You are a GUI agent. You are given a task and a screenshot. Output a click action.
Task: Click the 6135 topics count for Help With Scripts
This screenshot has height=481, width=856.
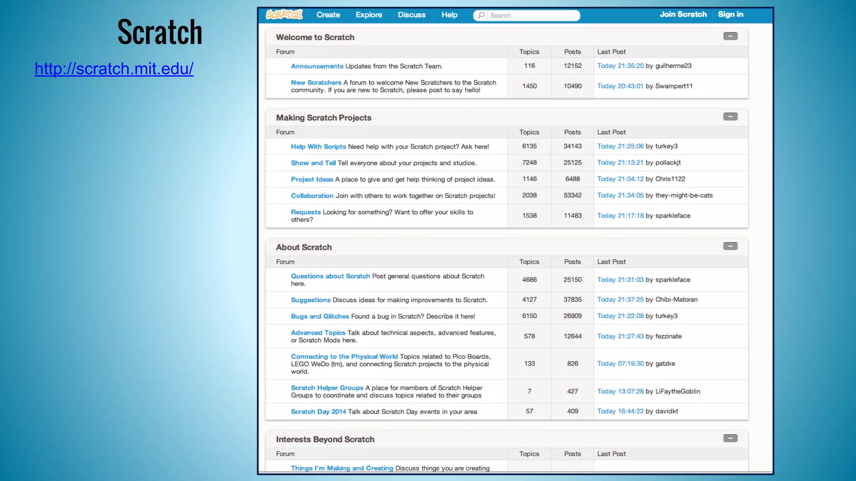[x=530, y=146]
